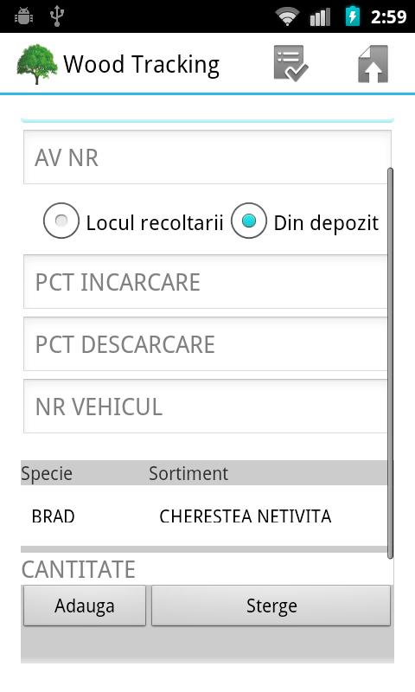Tap the checklist icon in the action bar
This screenshot has width=415, height=692.
(290, 63)
